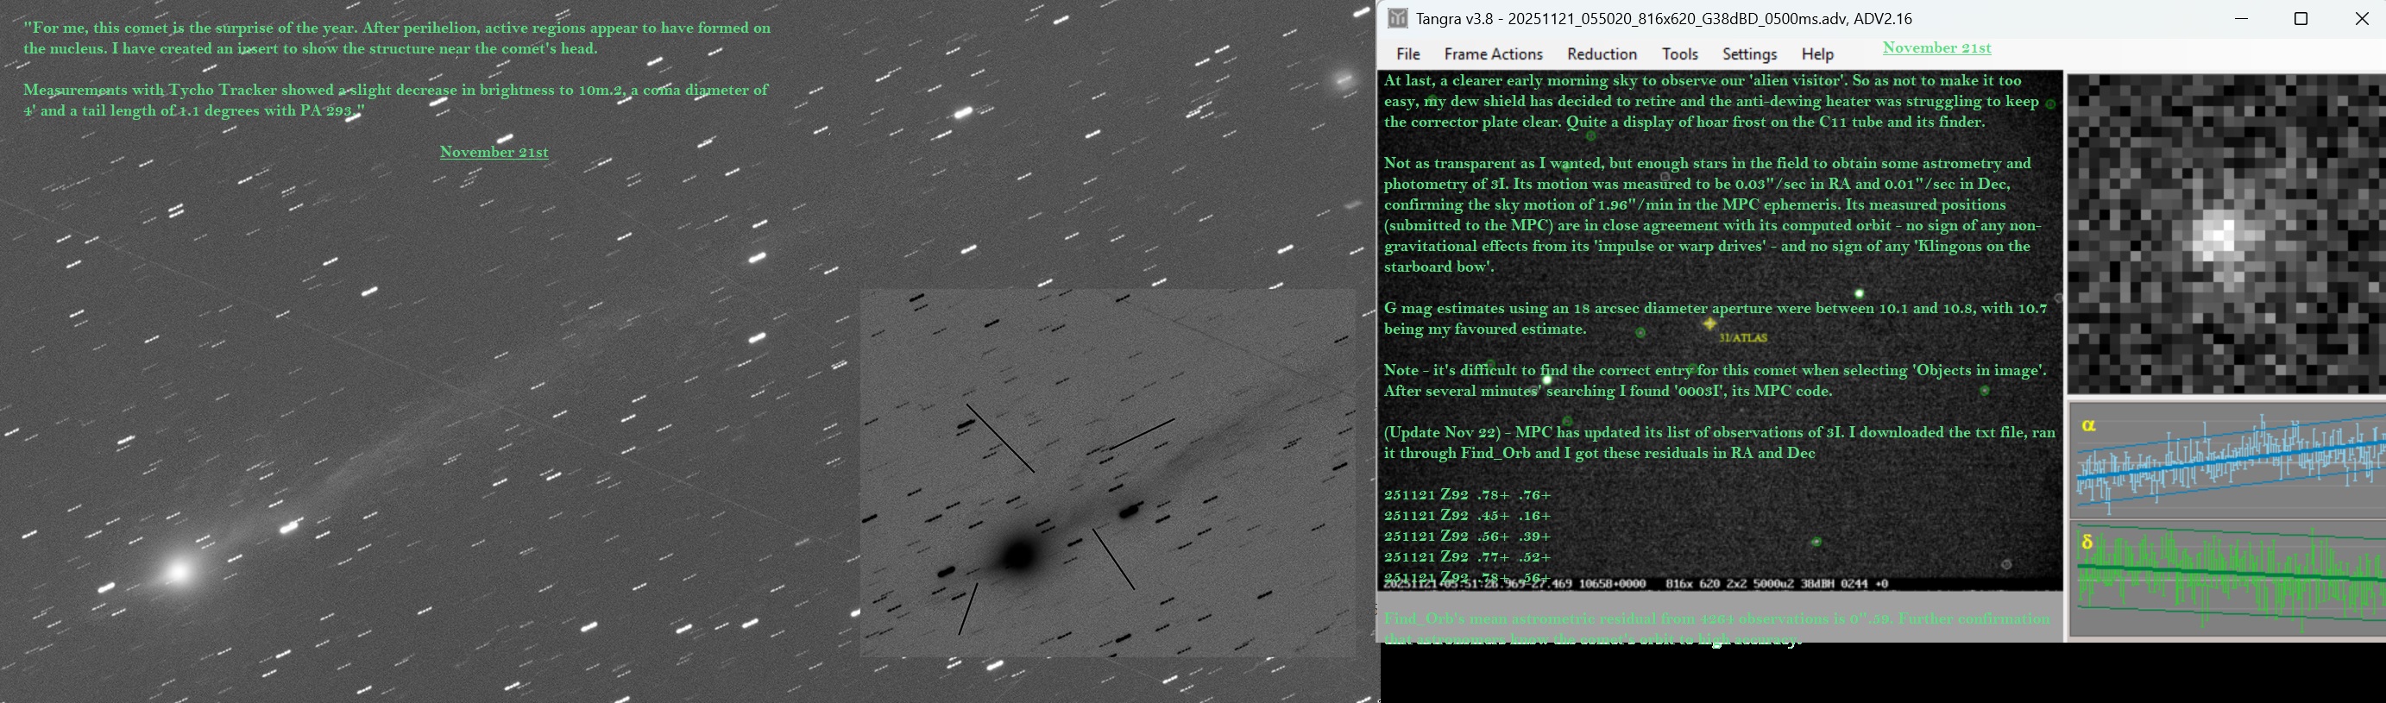Screen dimensions: 2386x703
Task: Click the negative inset of the comet's head
Action: pyautogui.click(x=1108, y=474)
